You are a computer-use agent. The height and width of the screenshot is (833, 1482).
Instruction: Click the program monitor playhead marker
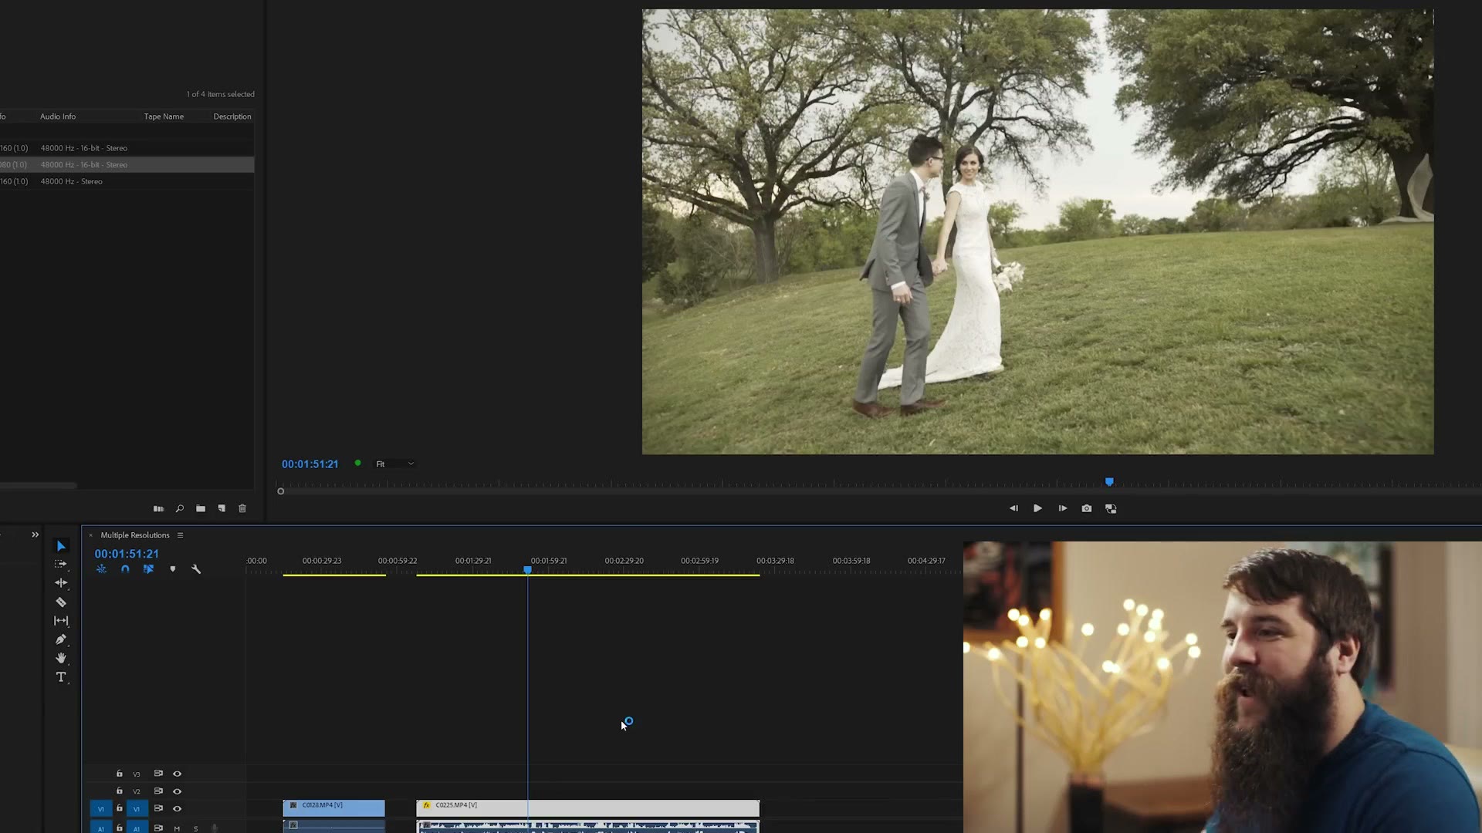click(1109, 482)
